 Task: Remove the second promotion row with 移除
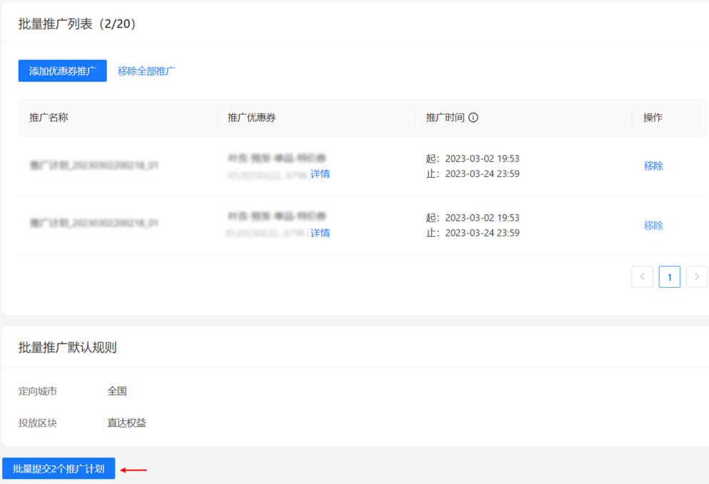click(653, 226)
